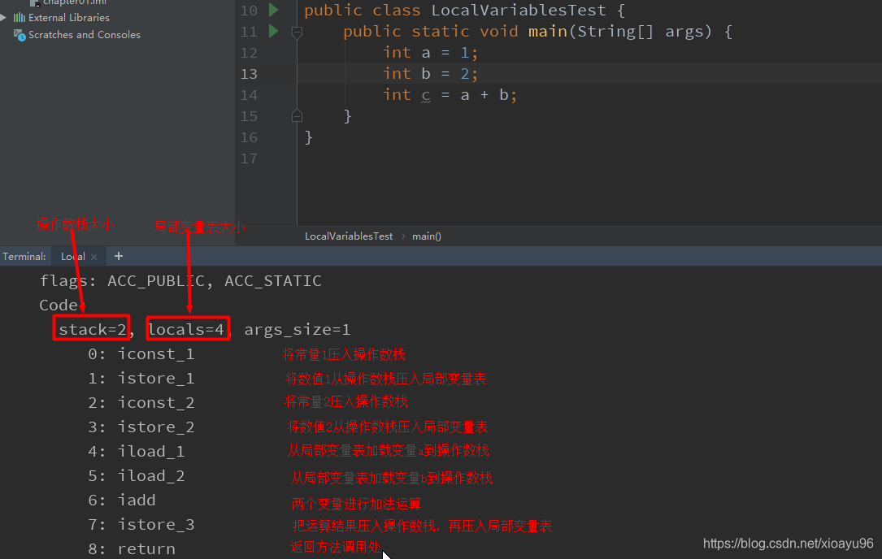Click 'Code:' label in terminal
882x559 pixels.
click(x=60, y=305)
